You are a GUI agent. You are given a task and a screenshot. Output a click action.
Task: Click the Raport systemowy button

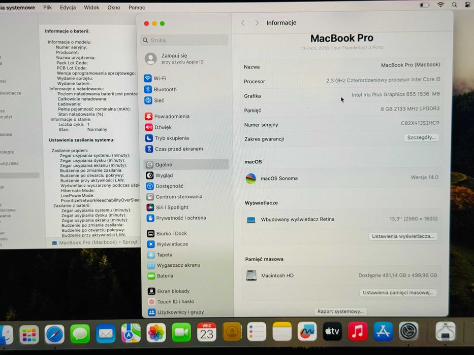(x=340, y=311)
